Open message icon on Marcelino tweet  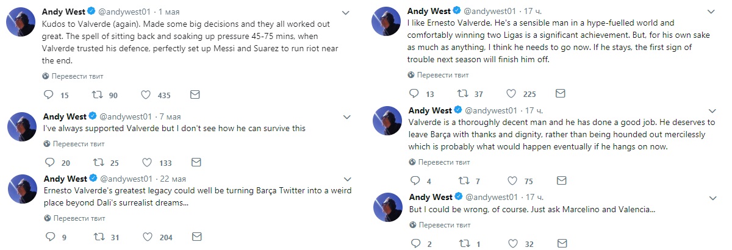tap(561, 244)
